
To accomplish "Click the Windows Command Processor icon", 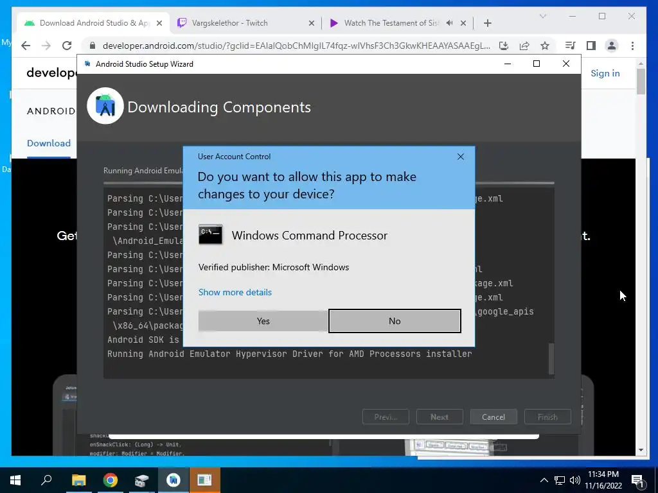I will pyautogui.click(x=210, y=234).
